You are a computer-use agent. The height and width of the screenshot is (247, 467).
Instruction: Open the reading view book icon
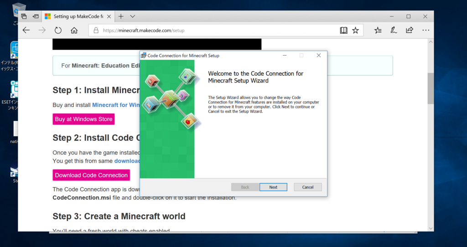pyautogui.click(x=343, y=30)
